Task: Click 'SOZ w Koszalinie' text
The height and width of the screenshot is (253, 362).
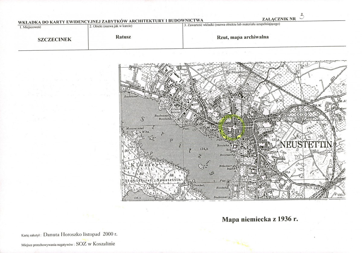Action: tap(95, 244)
